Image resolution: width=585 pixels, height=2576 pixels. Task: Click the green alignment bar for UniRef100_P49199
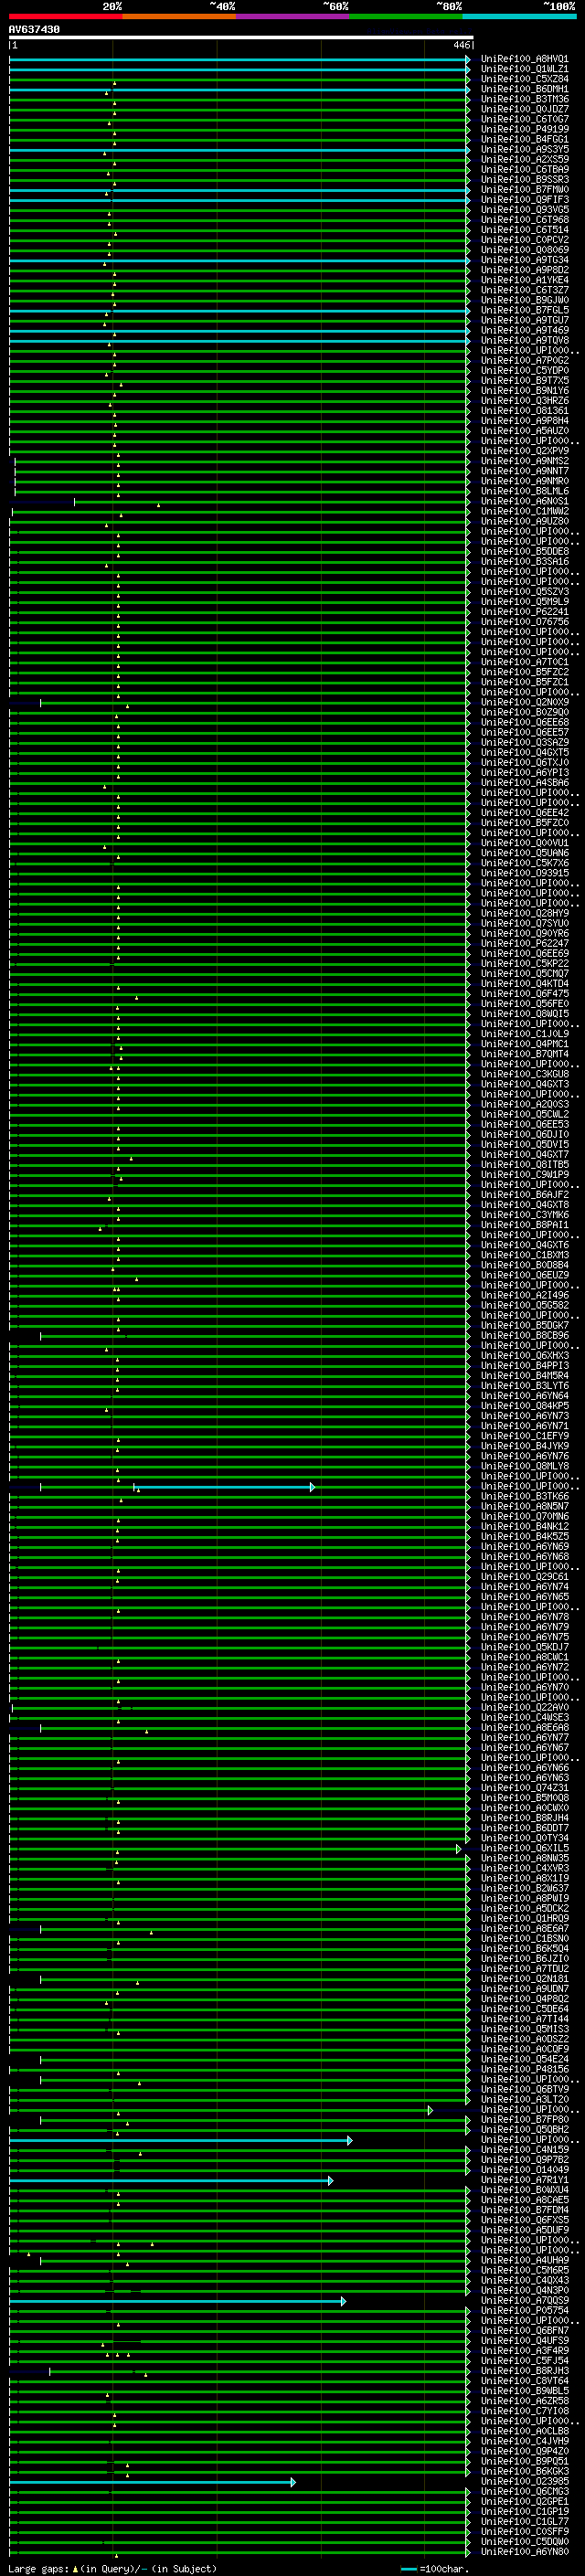pyautogui.click(x=239, y=129)
